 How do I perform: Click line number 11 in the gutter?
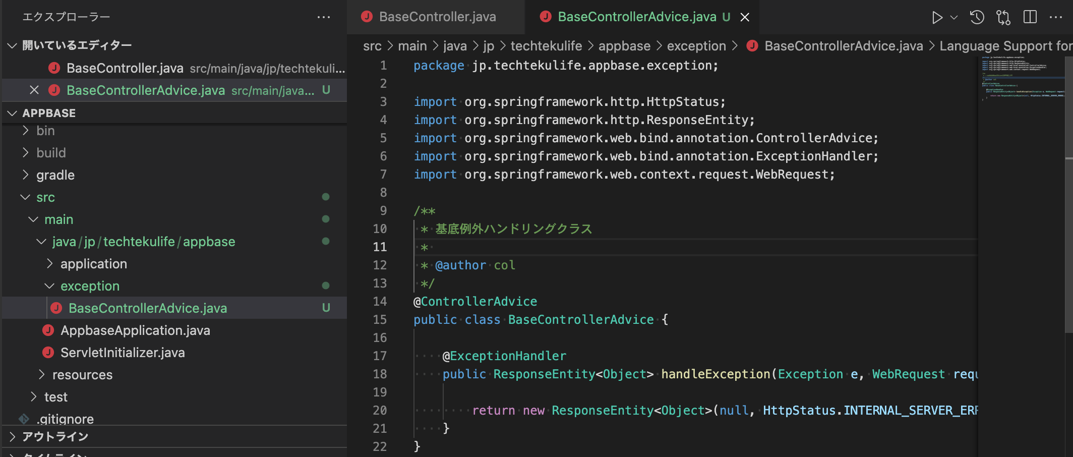click(380, 247)
